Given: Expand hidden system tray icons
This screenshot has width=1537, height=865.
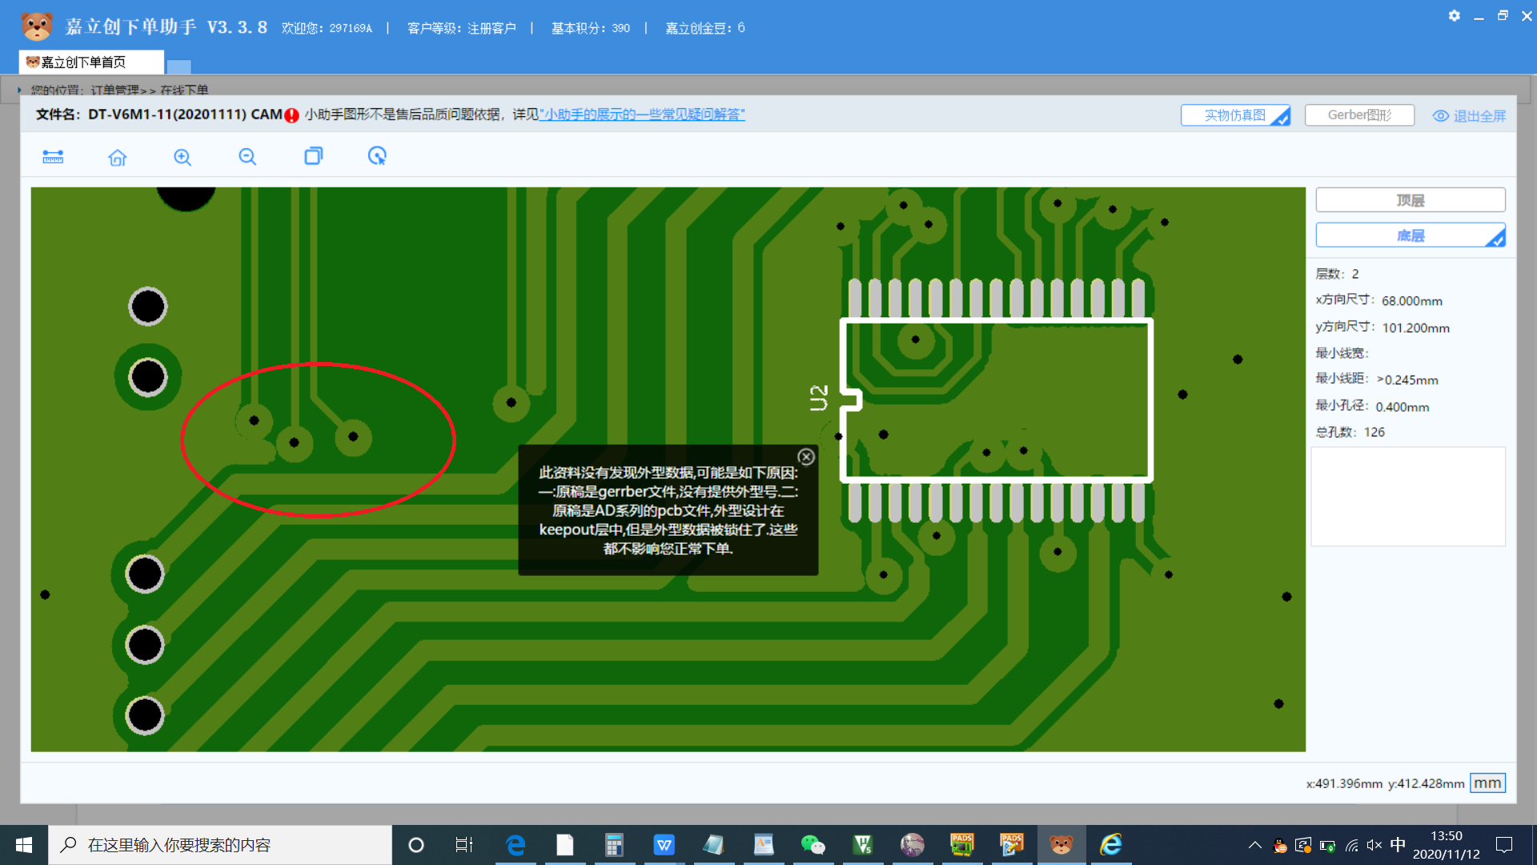Looking at the screenshot, I should tap(1254, 845).
